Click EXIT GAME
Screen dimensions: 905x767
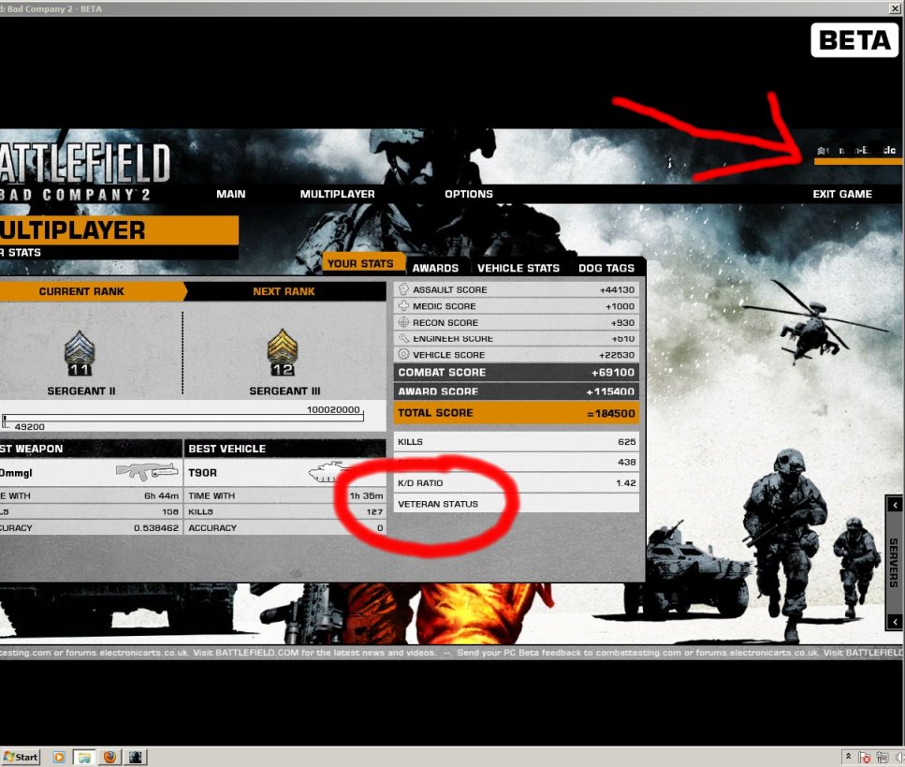[842, 194]
